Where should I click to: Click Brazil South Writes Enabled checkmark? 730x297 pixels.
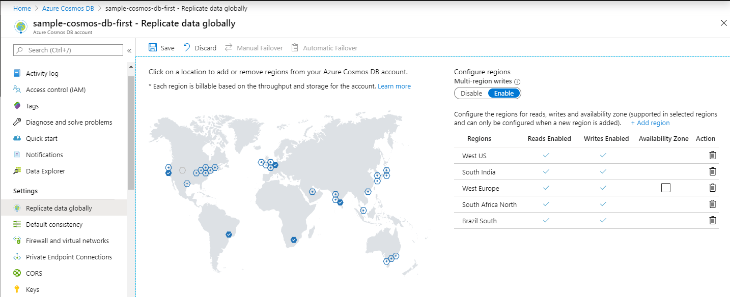point(603,220)
